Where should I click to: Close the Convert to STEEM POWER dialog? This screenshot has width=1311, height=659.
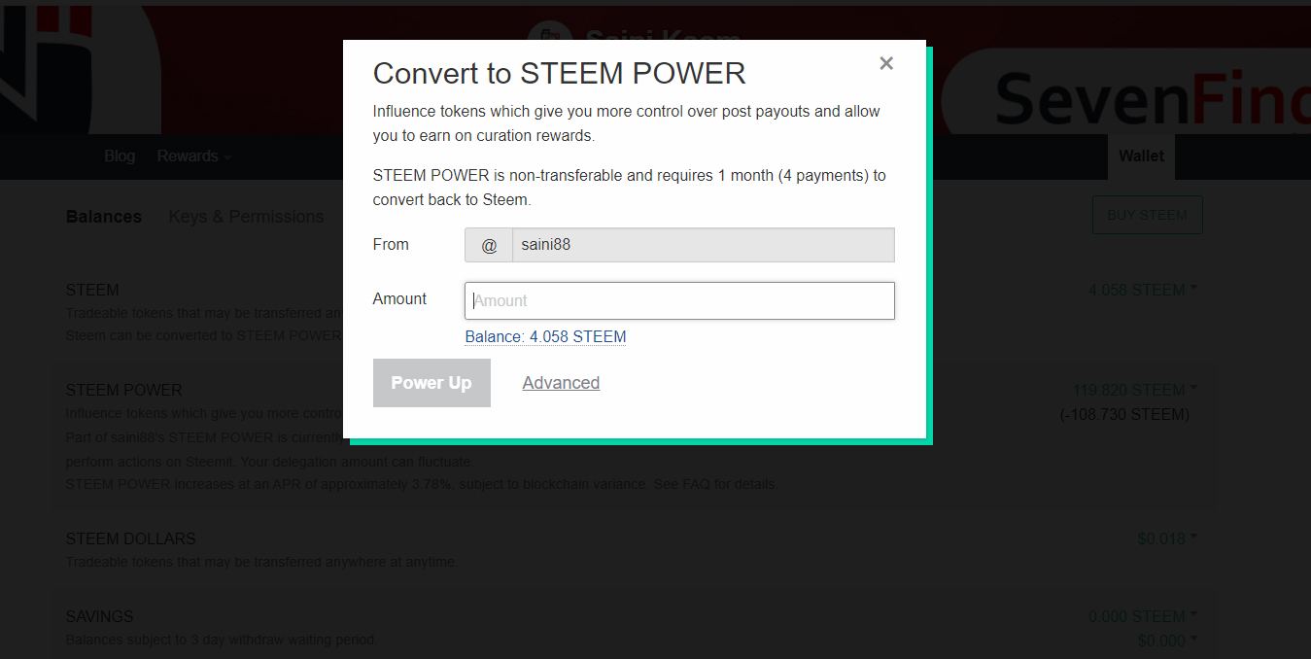(886, 63)
